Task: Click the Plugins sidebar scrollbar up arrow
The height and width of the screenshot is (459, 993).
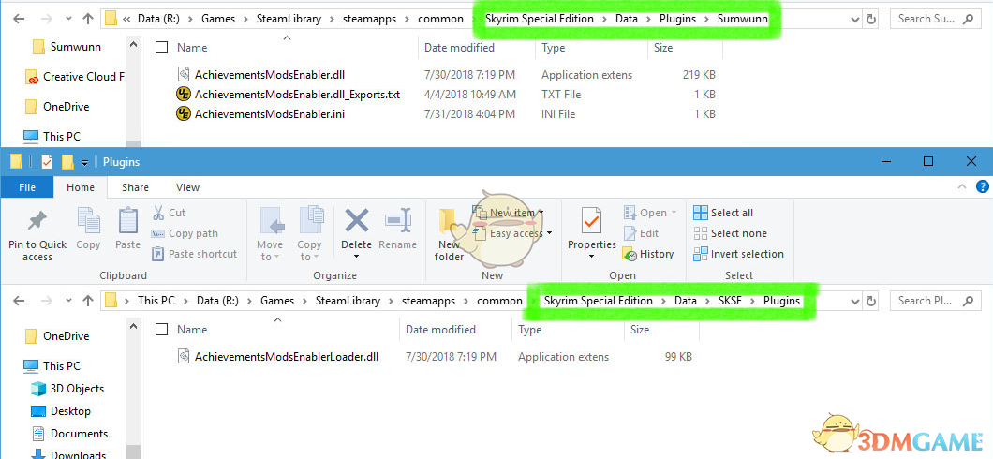Action: coord(133,326)
